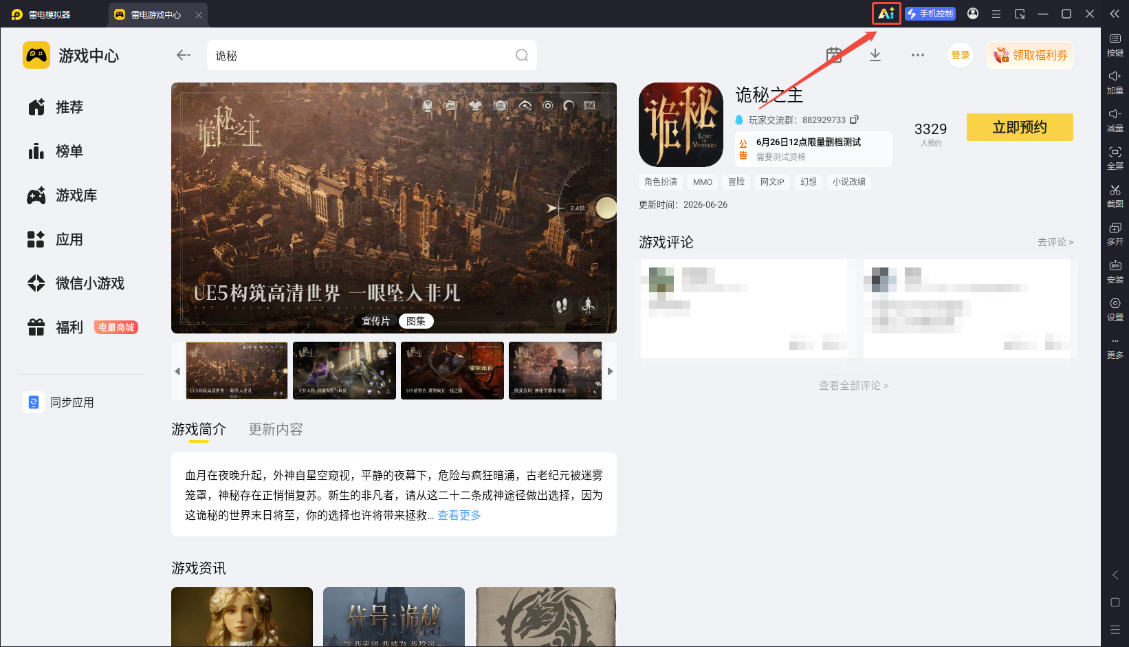1129x647 pixels.
Task: Click the 手机控制 button
Action: pos(930,14)
